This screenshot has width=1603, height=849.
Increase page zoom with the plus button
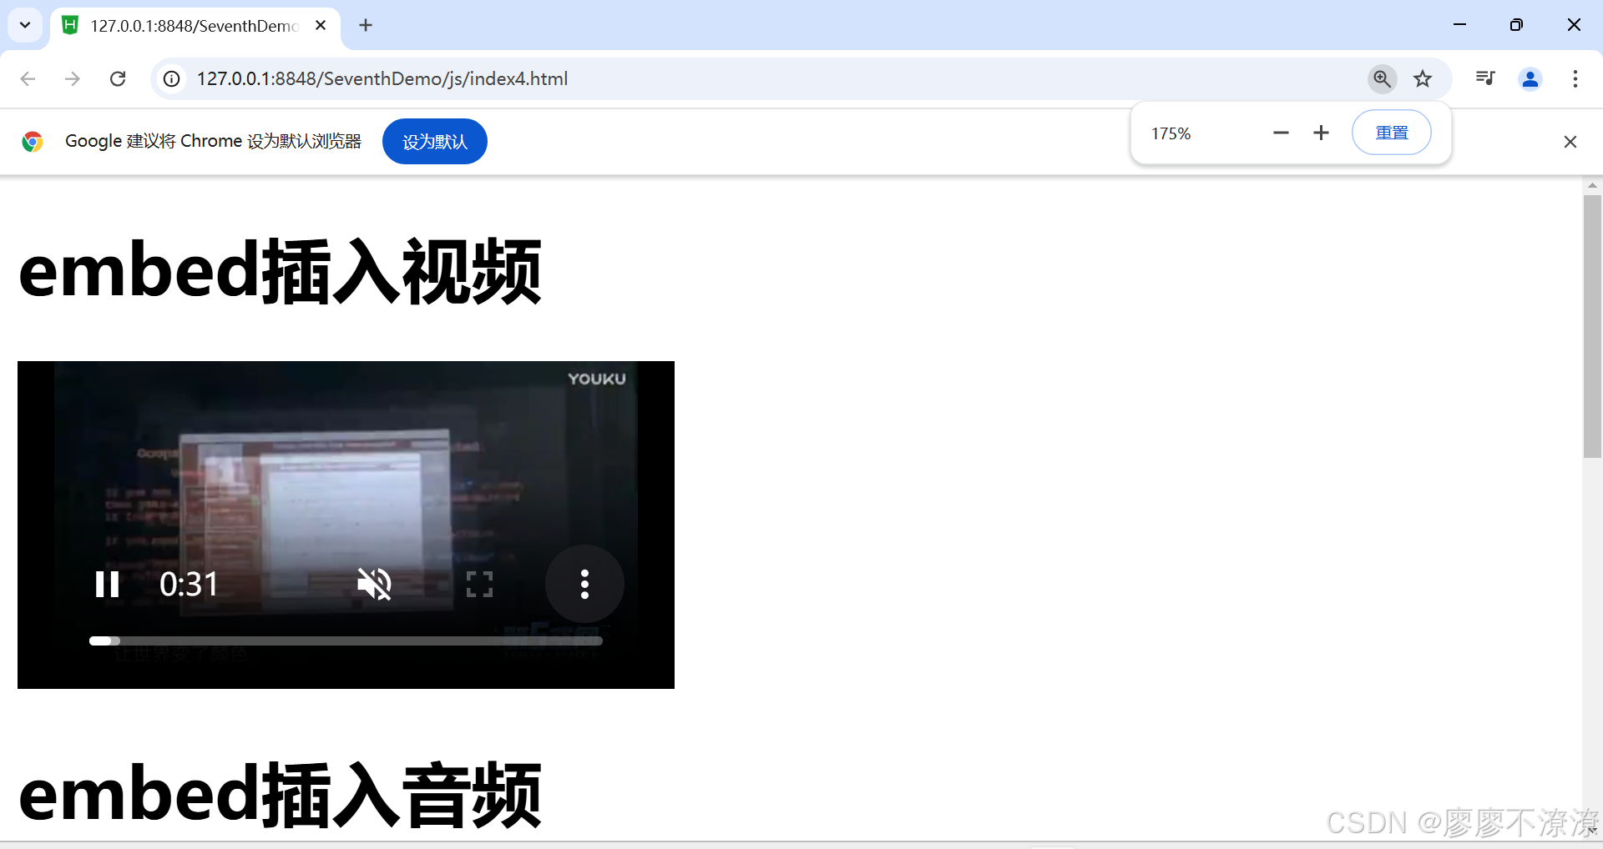1321,133
